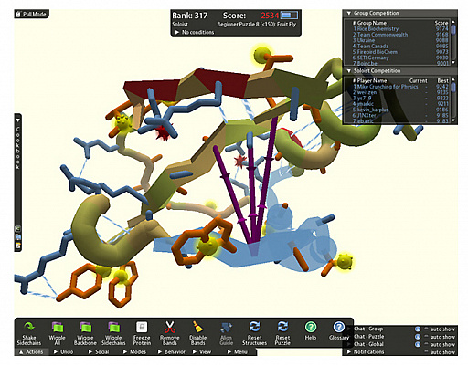Image resolution: width=468 pixels, height=366 pixels.
Task: Toggle auto show for Chat - Puzzle
Action: click(x=426, y=337)
